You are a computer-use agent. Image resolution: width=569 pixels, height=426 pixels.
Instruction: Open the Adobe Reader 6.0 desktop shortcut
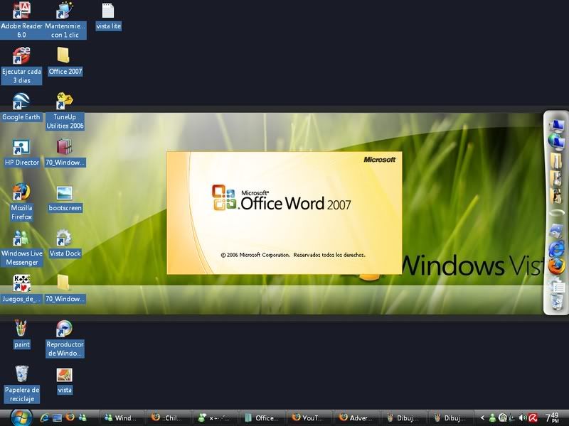pos(21,21)
